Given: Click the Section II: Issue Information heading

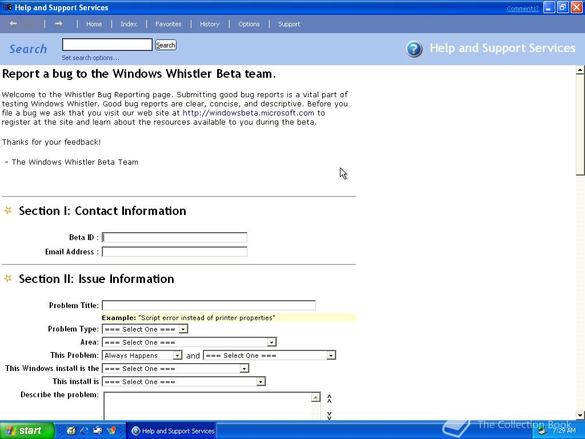Looking at the screenshot, I should tap(97, 279).
